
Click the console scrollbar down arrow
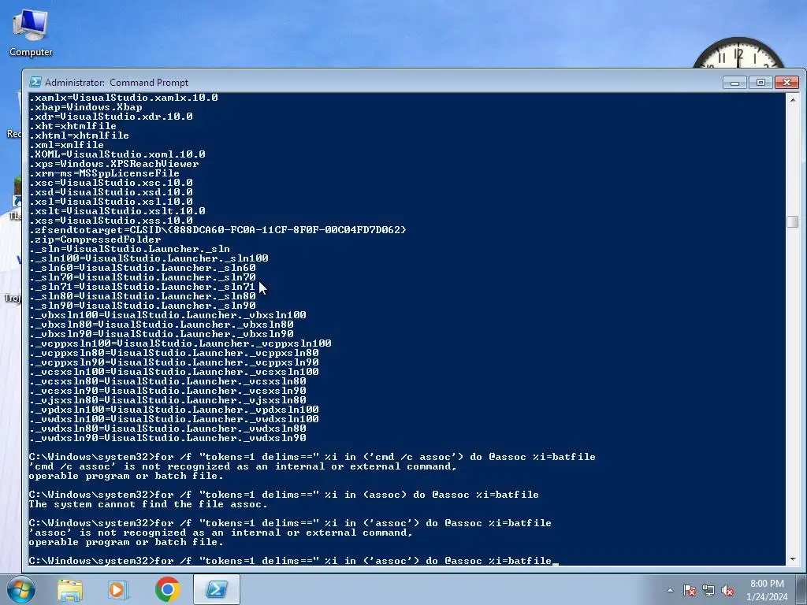pos(793,559)
